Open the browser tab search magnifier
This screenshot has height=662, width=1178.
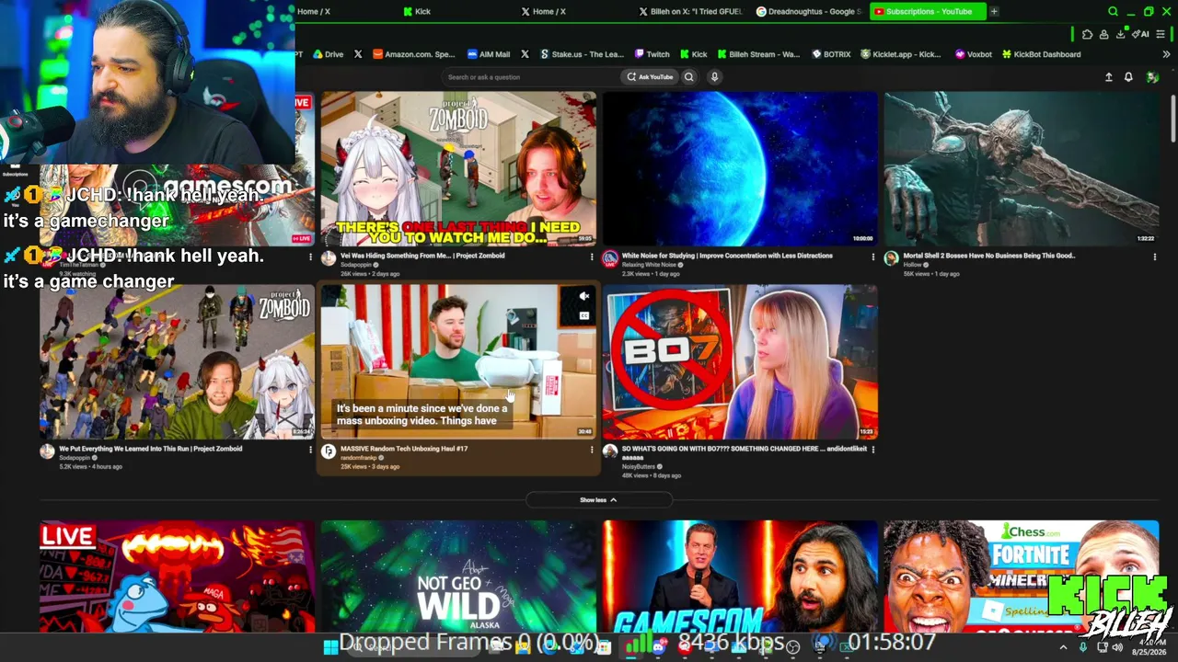(x=1113, y=12)
